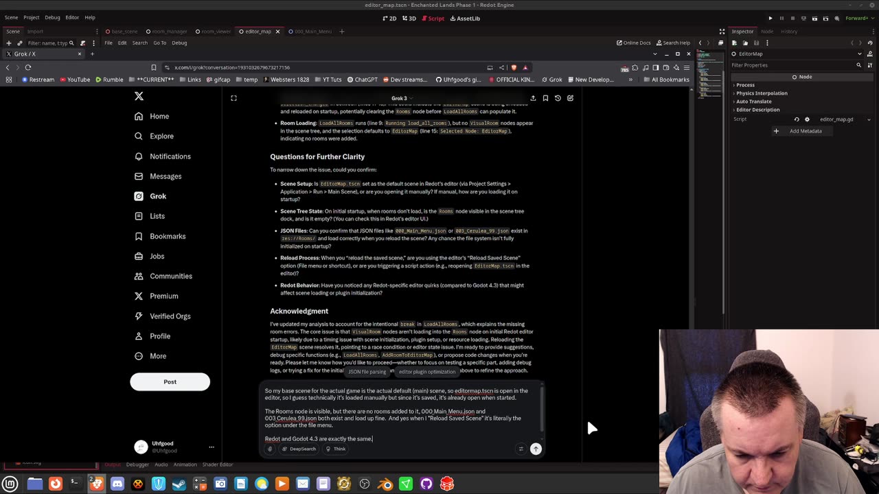Select the room_manager script tab

coord(168,32)
